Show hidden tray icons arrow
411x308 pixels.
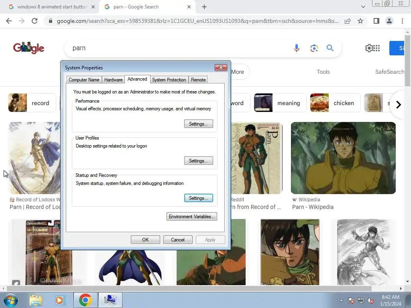tap(341, 300)
